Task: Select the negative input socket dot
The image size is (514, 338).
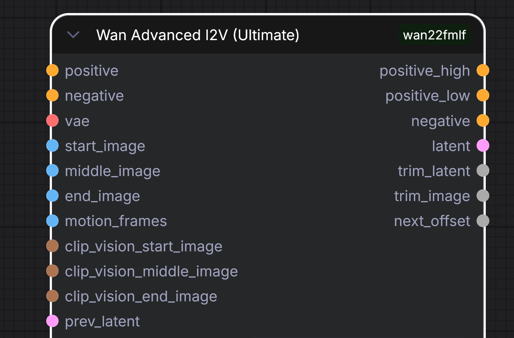Action: tap(53, 95)
